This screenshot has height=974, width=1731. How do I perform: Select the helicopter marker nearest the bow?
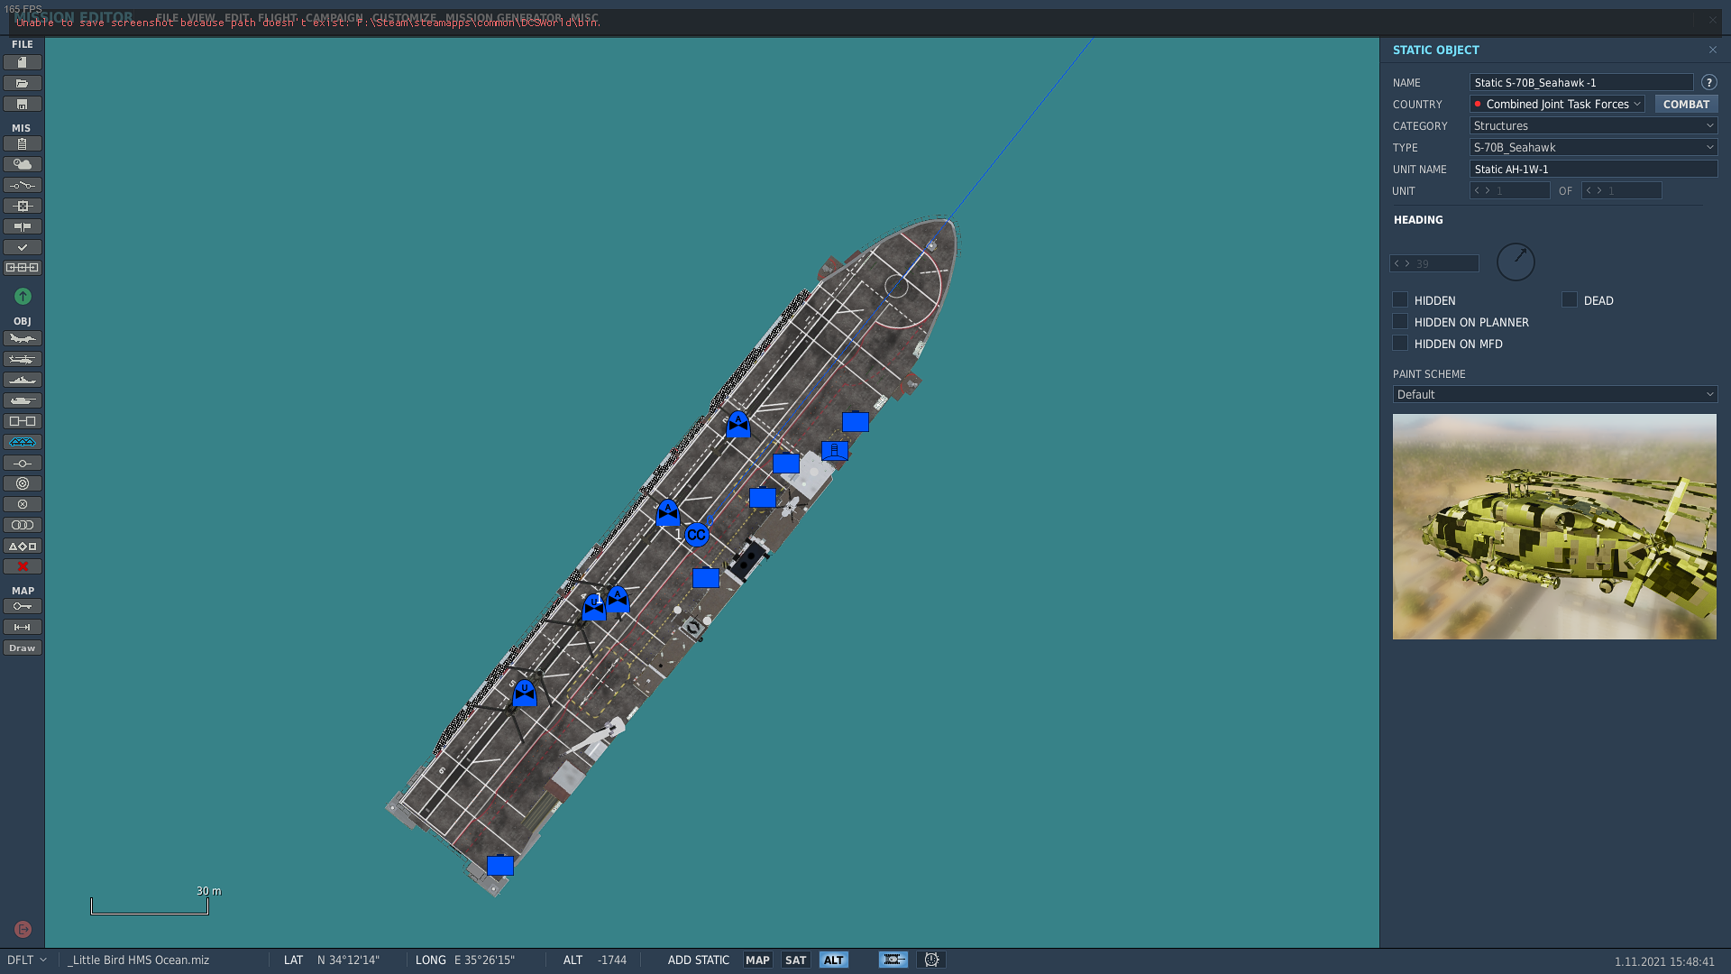pos(738,424)
